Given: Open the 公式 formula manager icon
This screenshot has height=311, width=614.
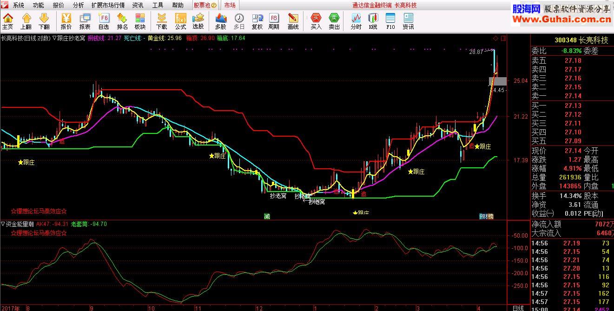Looking at the screenshot, I should 180,21.
